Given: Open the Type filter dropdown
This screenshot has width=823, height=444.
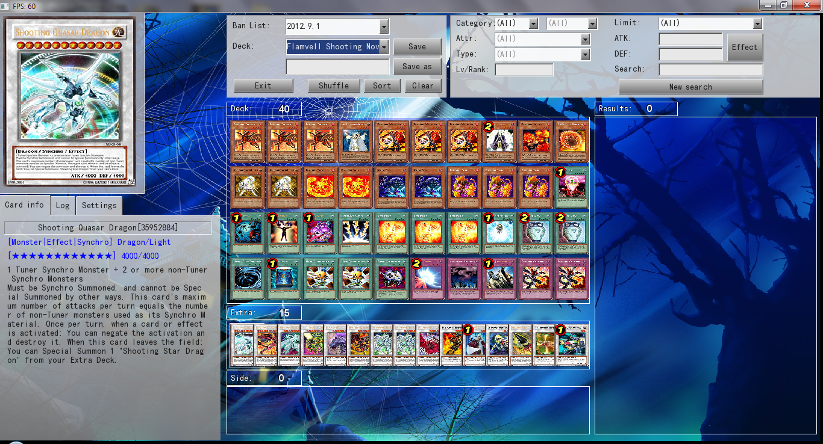Looking at the screenshot, I should (586, 55).
